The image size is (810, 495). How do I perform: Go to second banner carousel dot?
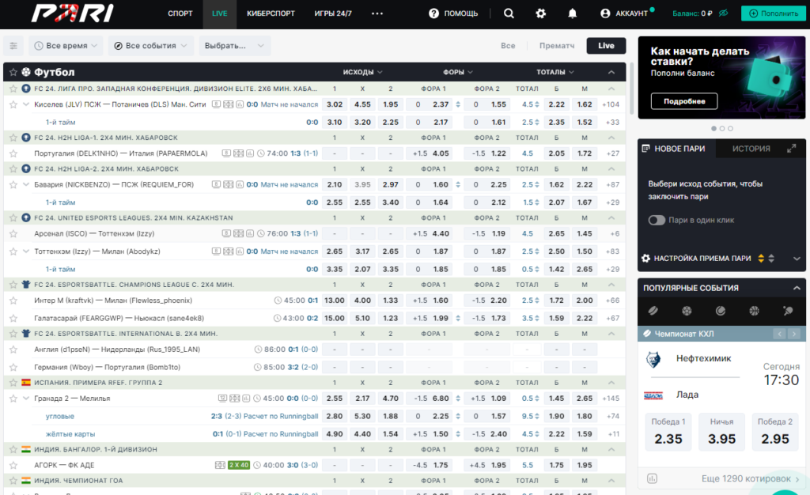pyautogui.click(x=722, y=129)
